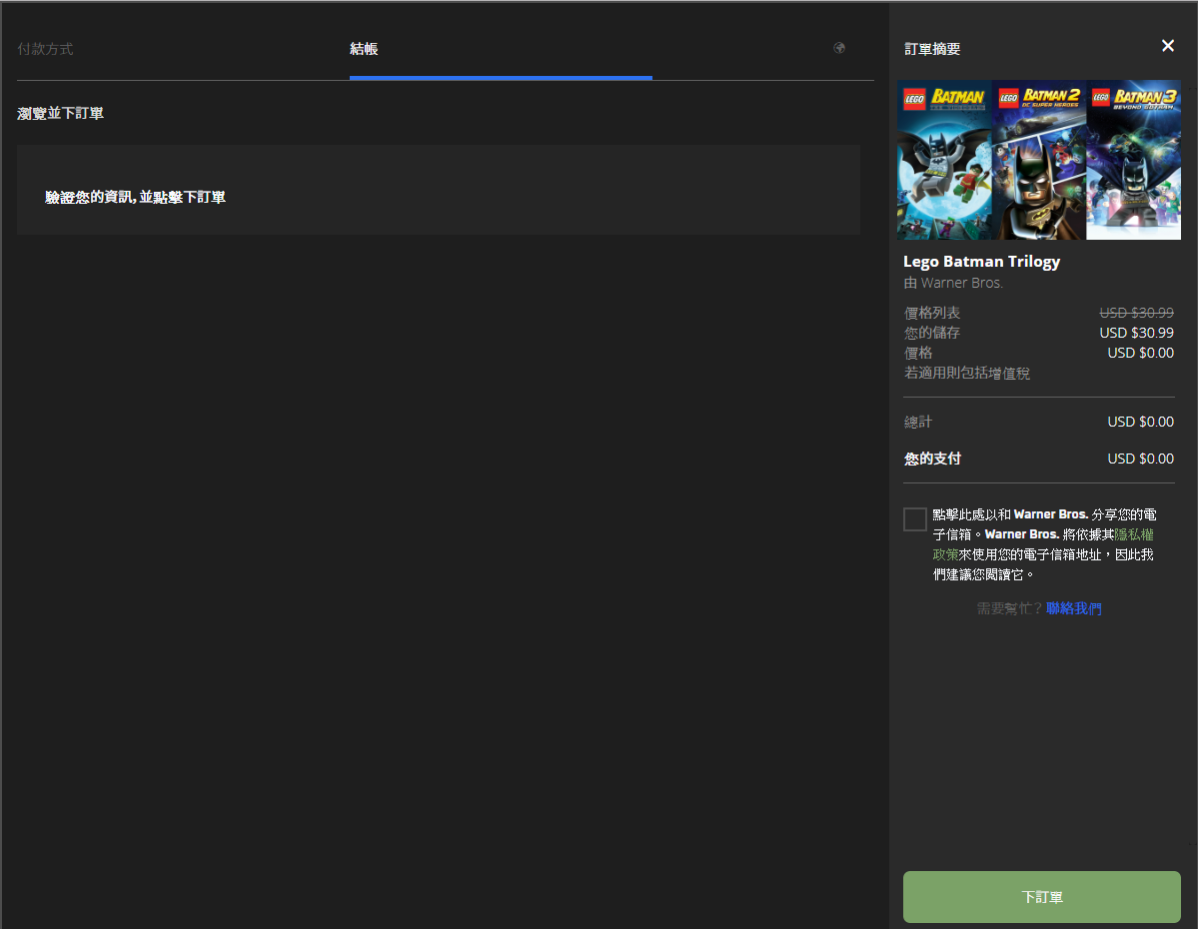This screenshot has width=1198, height=929.
Task: Click the 您的支付 payment amount row
Action: click(x=1038, y=459)
